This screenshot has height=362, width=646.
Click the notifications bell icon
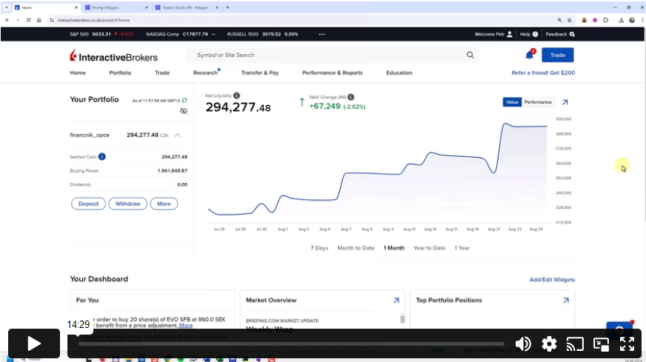tap(529, 55)
